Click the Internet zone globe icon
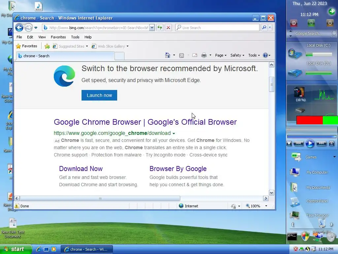The image size is (338, 254). (181, 206)
